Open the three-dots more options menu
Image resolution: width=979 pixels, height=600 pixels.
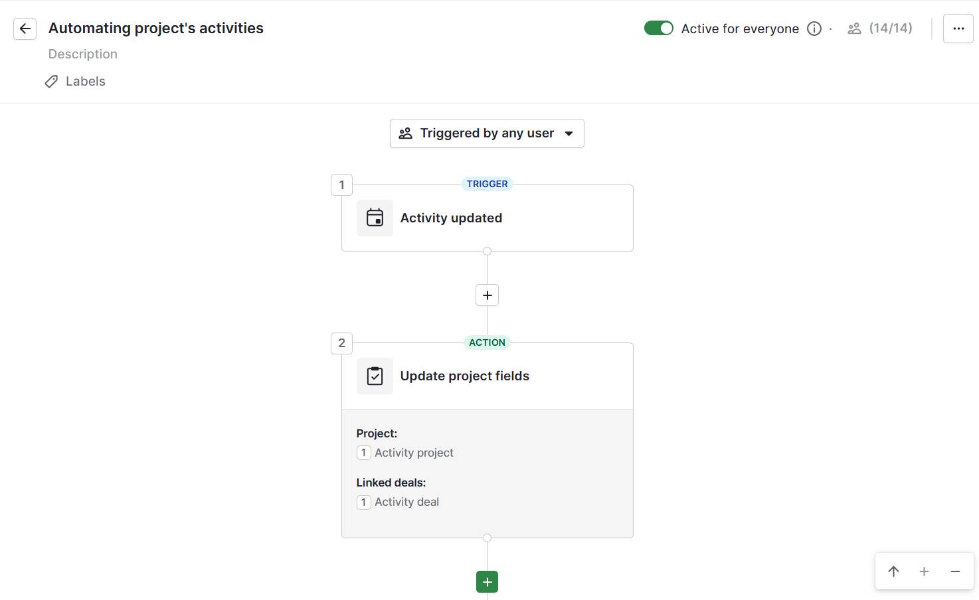pyautogui.click(x=958, y=29)
